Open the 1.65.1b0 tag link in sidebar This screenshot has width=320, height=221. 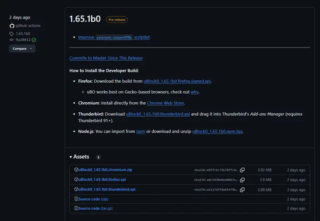[x=23, y=34]
